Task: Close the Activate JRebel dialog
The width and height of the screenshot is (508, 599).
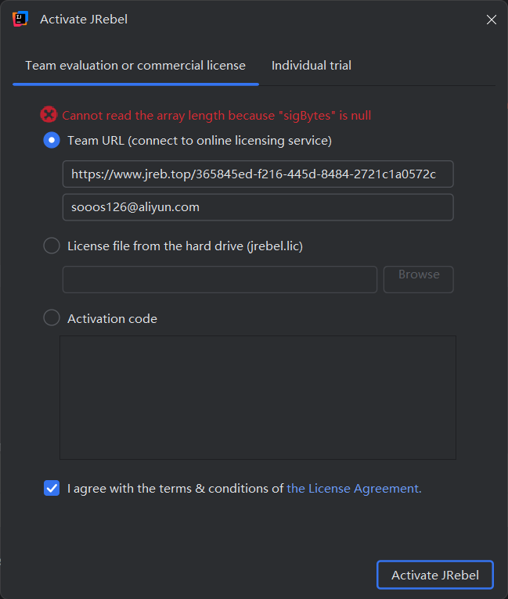Action: click(492, 20)
